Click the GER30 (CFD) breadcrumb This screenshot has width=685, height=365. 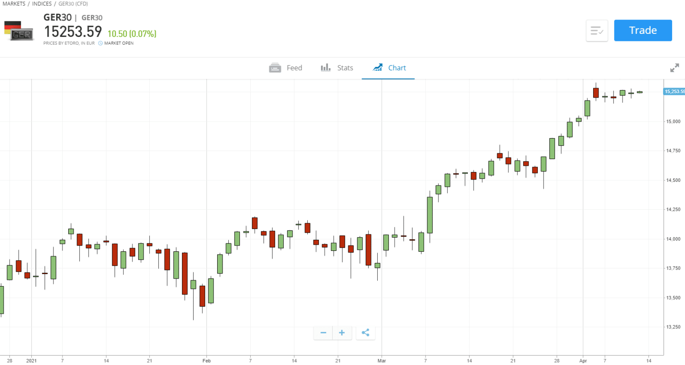73,4
